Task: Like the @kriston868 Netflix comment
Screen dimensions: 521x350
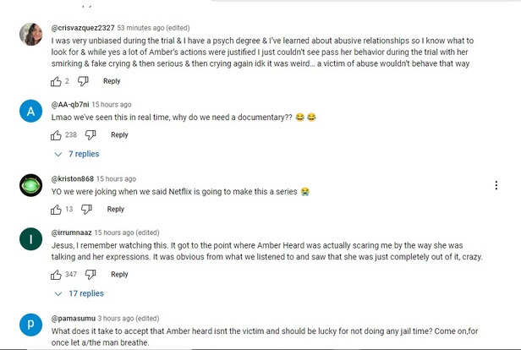Action: tap(56, 210)
